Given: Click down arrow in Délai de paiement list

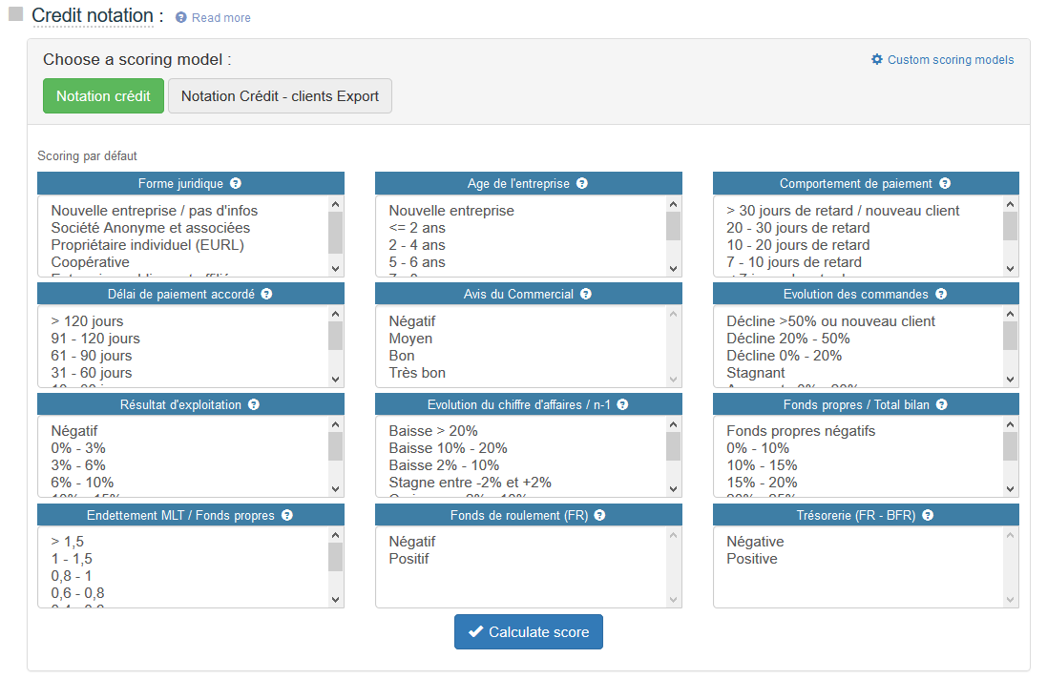Looking at the screenshot, I should 335,379.
